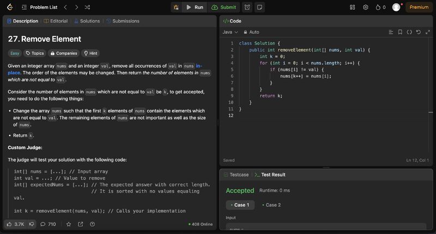Reset code to default icon

pos(419,32)
